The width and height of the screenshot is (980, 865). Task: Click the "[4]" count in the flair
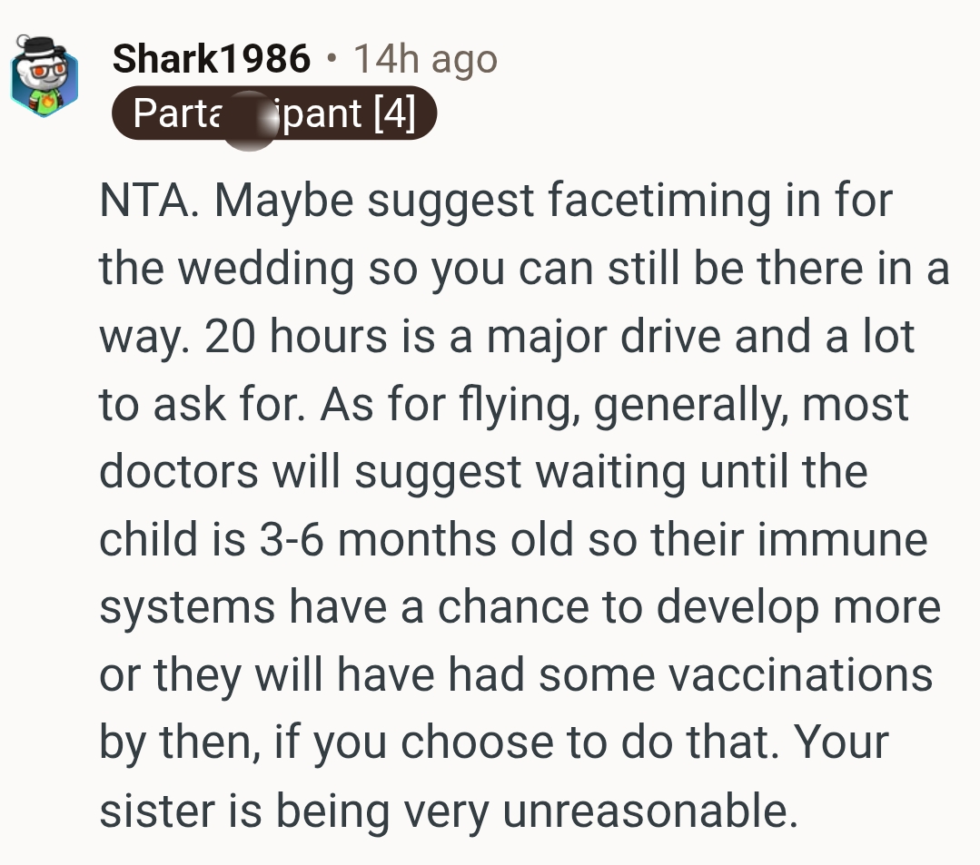392,115
